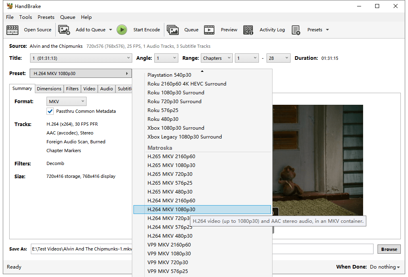
Task: Click the Presets toolbar icon
Action: pyautogui.click(x=295, y=30)
